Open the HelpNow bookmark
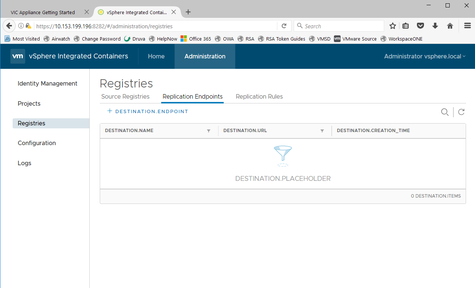 click(163, 39)
